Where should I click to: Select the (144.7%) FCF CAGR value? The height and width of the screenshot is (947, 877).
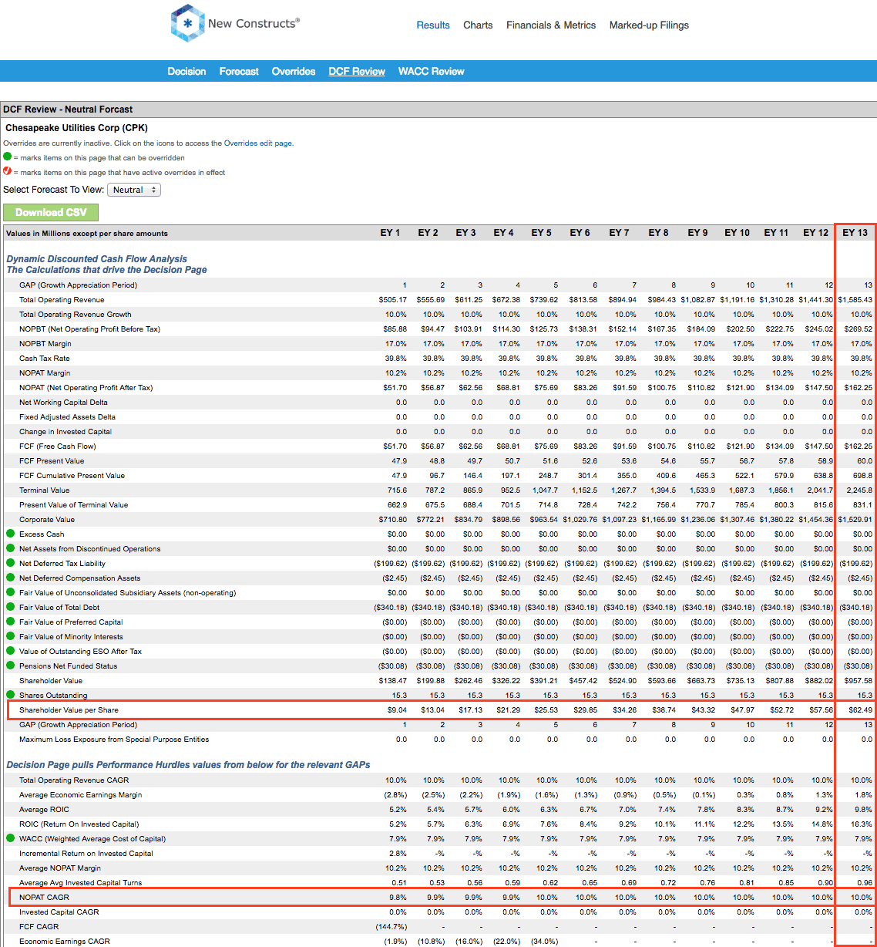click(x=391, y=926)
